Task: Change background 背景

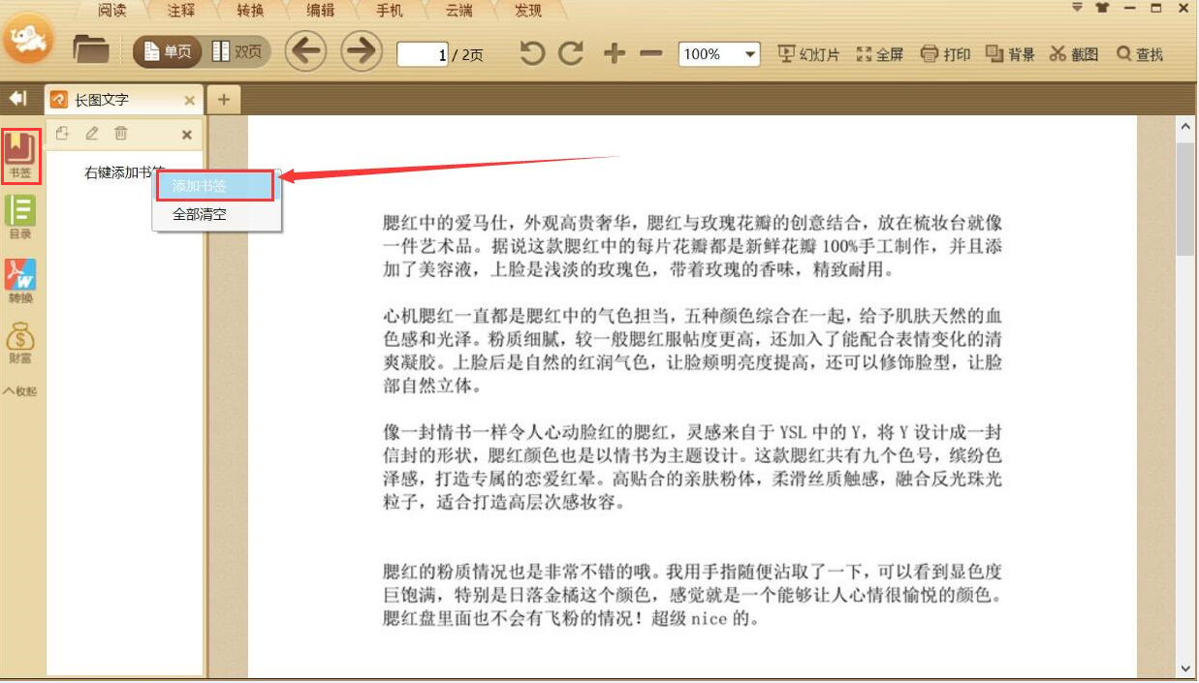Action: click(x=1010, y=54)
